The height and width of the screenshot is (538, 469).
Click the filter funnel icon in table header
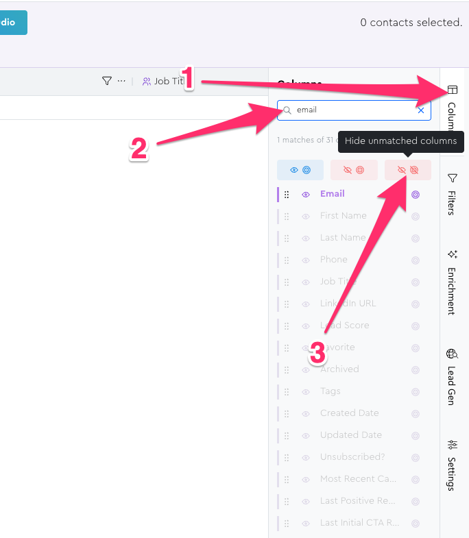coord(106,81)
